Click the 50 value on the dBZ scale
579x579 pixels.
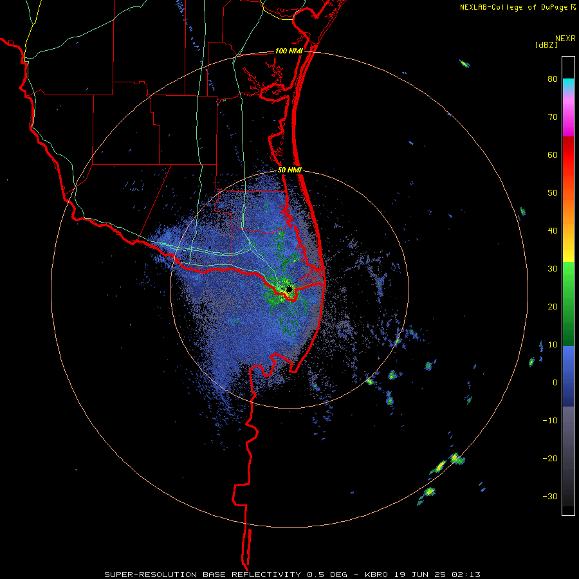coord(553,193)
